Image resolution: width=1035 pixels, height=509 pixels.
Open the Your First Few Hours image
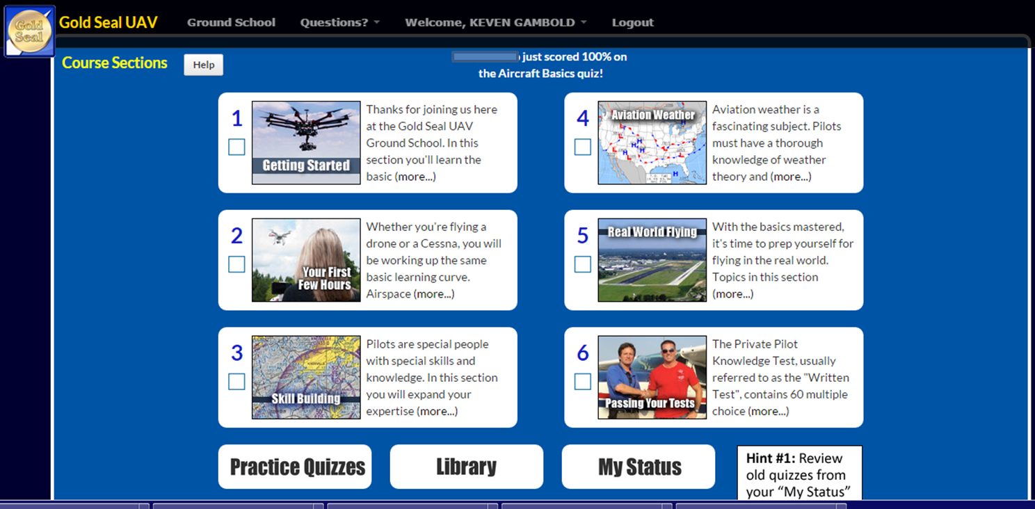(305, 260)
